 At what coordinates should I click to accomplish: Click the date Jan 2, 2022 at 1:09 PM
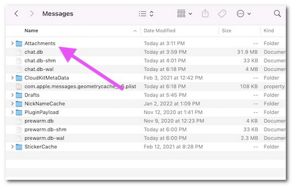172,103
